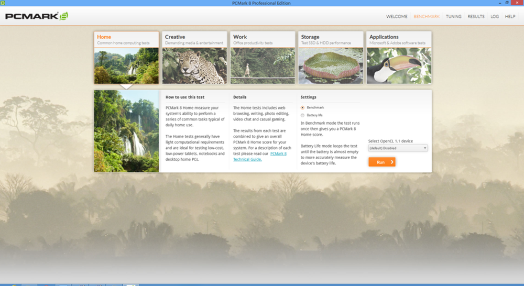Click 'Common home computing tests' subtitle
This screenshot has width=524, height=286.
[x=123, y=43]
